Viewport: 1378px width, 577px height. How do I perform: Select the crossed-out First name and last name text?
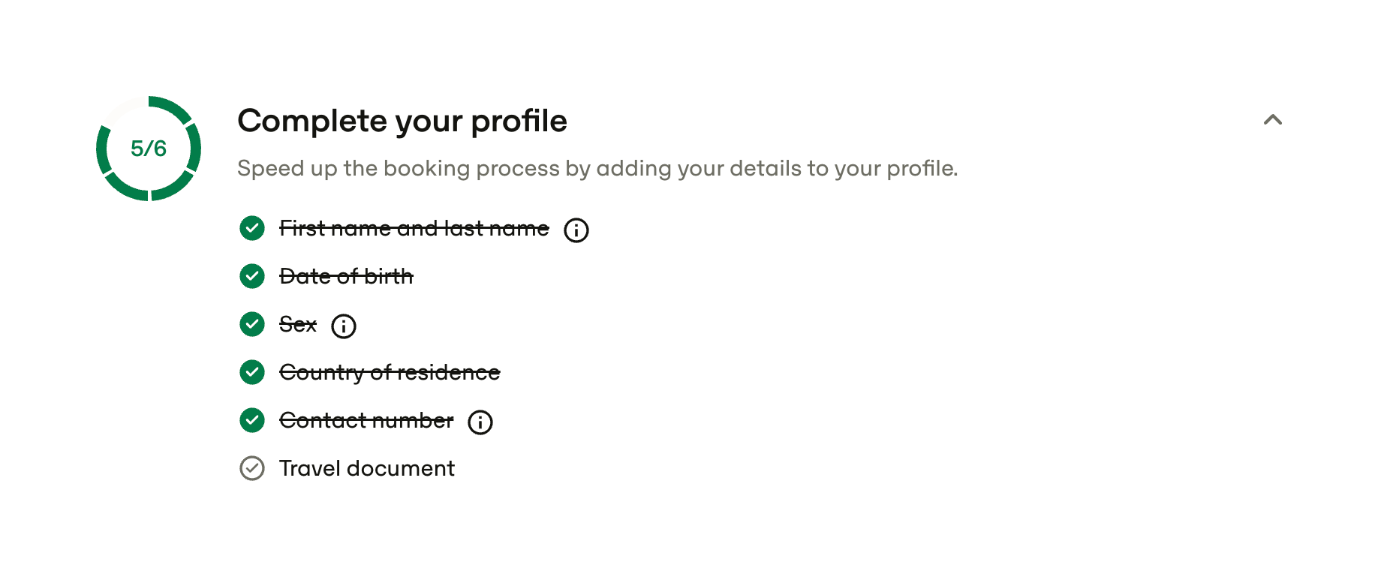click(x=414, y=228)
